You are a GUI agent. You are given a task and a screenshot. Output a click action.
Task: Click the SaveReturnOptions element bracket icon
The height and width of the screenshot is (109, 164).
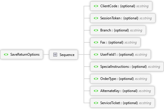6,54
